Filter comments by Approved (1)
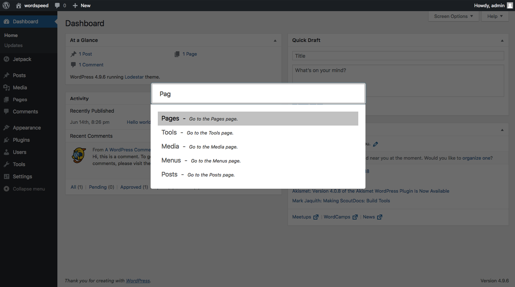Screen dimensions: 515x287 pyautogui.click(x=134, y=187)
